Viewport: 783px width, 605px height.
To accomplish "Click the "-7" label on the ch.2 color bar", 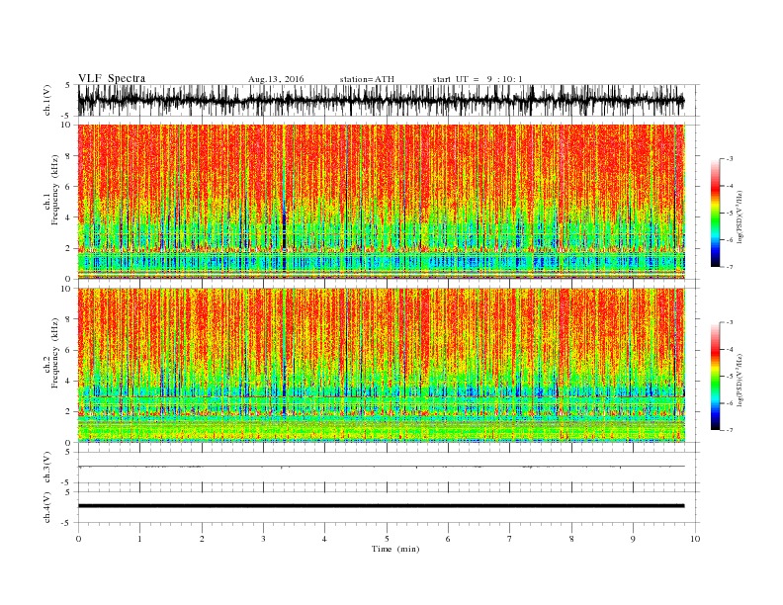I will (x=730, y=430).
